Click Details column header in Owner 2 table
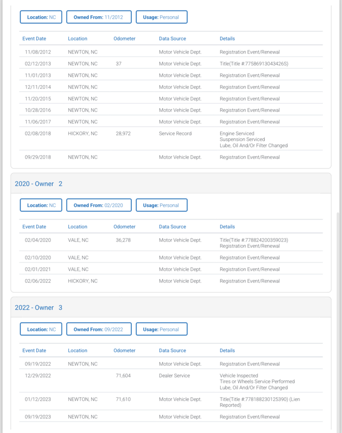The height and width of the screenshot is (433, 342). click(x=227, y=227)
